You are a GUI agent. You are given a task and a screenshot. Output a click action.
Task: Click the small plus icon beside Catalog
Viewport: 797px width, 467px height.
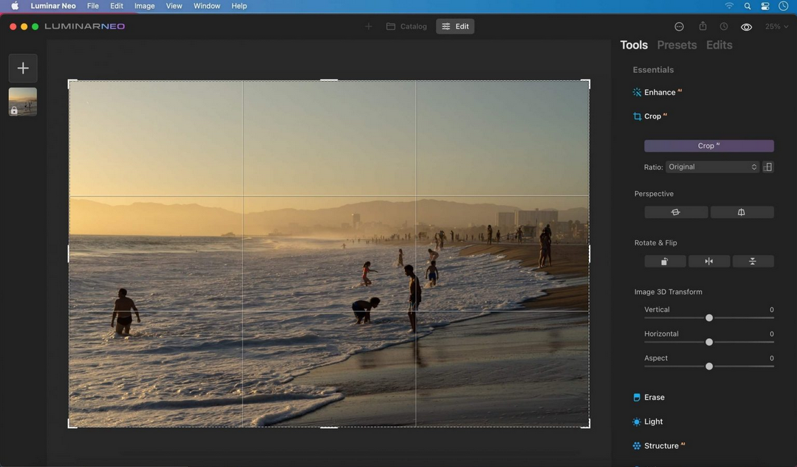point(369,26)
